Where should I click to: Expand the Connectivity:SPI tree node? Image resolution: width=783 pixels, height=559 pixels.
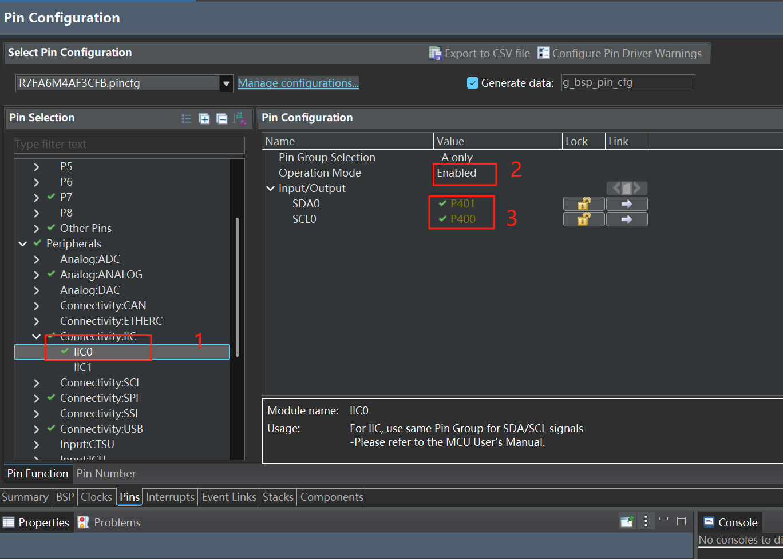(x=37, y=398)
